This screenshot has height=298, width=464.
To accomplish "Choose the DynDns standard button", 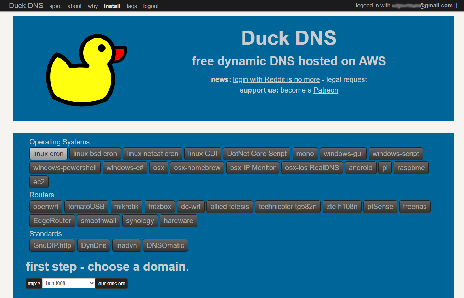I will tap(94, 245).
